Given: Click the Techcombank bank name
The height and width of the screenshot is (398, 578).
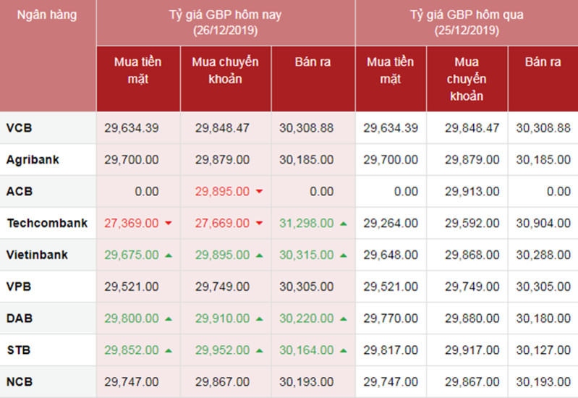Looking at the screenshot, I should pos(47,224).
